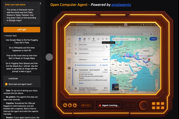Open the Taxila 72 hr sidebar shortcut

click(x=69, y=61)
